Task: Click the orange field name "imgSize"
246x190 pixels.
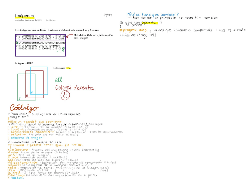Action: click(14, 165)
